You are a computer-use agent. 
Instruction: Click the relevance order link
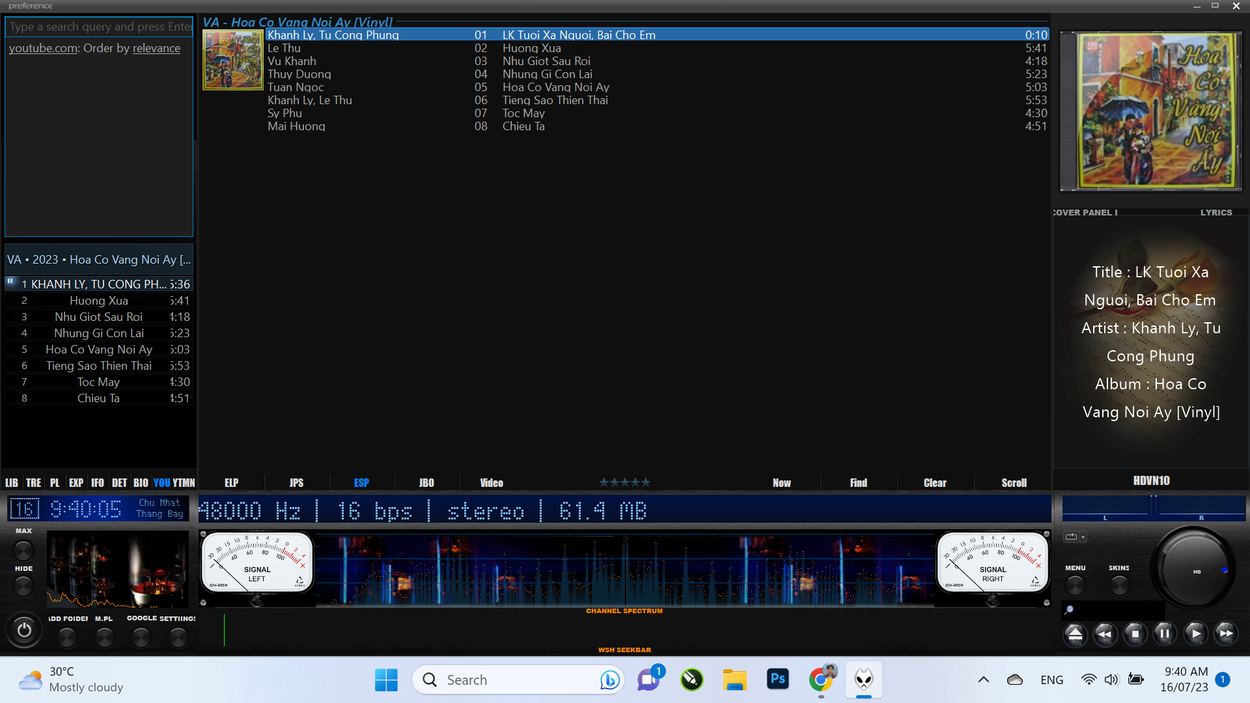156,48
